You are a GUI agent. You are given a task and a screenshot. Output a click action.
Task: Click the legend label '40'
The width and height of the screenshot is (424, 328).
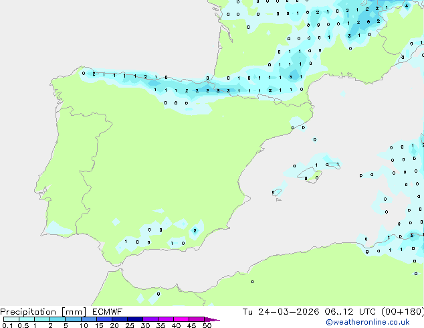(x=176, y=325)
